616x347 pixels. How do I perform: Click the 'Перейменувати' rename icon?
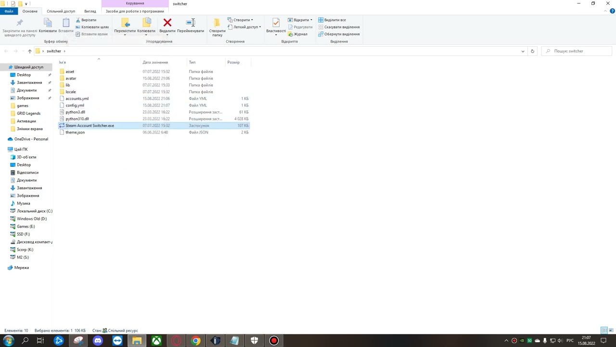(x=191, y=23)
